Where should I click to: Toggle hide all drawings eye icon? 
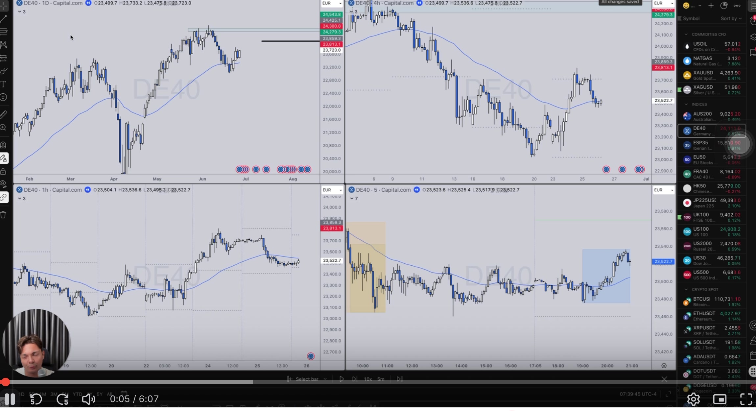tap(3, 184)
